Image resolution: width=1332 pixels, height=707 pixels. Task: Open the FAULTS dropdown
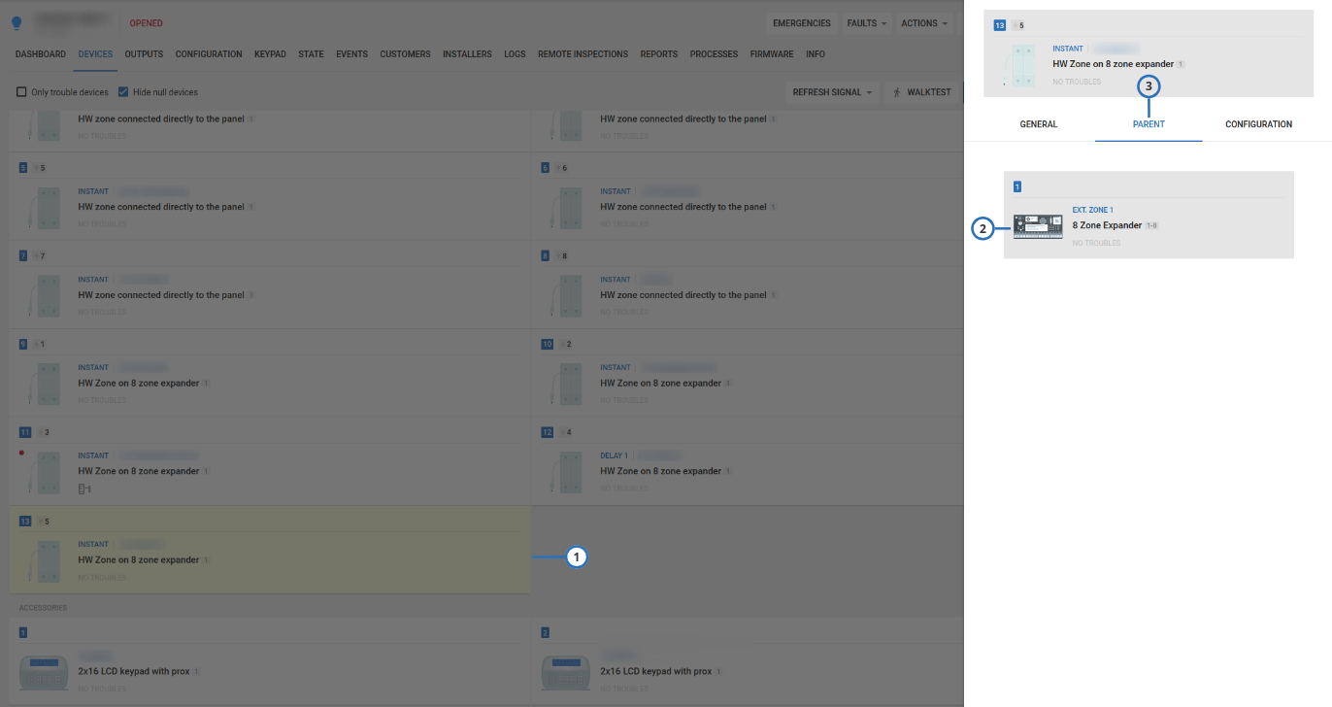click(x=865, y=22)
